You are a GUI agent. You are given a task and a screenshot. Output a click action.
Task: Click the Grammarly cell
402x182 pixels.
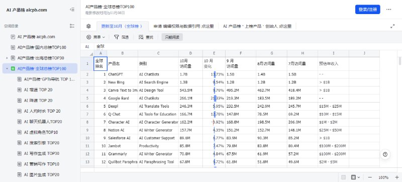click(122, 154)
